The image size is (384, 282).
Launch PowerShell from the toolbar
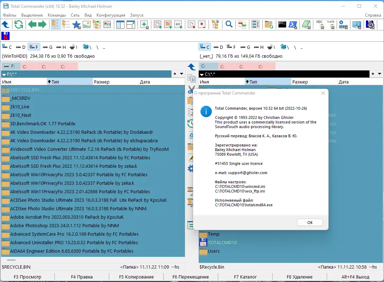293,24
